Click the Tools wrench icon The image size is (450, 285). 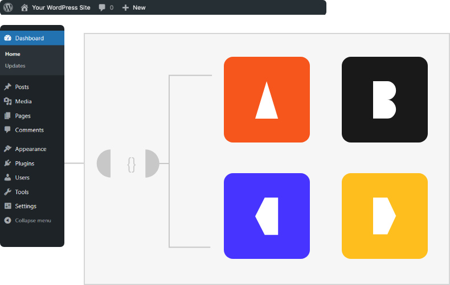(8, 192)
